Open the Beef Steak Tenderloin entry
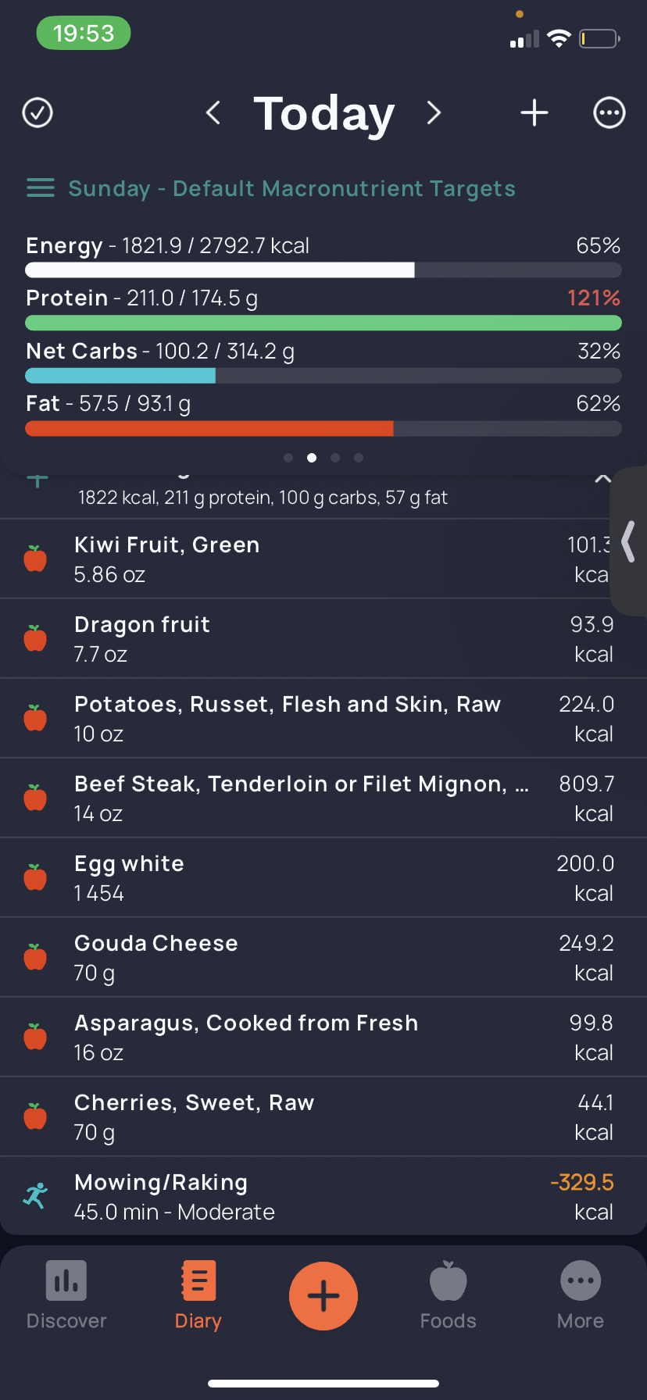 coord(323,798)
